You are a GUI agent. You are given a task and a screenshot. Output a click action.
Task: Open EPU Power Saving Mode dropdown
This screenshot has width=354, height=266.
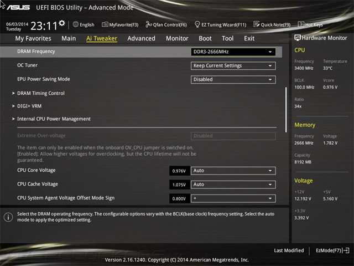click(x=233, y=79)
